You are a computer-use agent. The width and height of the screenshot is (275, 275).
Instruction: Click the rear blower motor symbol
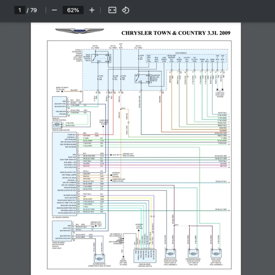[x=57, y=124]
